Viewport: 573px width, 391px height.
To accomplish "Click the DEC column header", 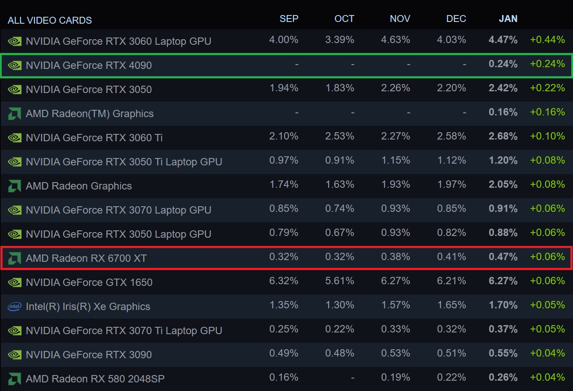I will pos(456,19).
